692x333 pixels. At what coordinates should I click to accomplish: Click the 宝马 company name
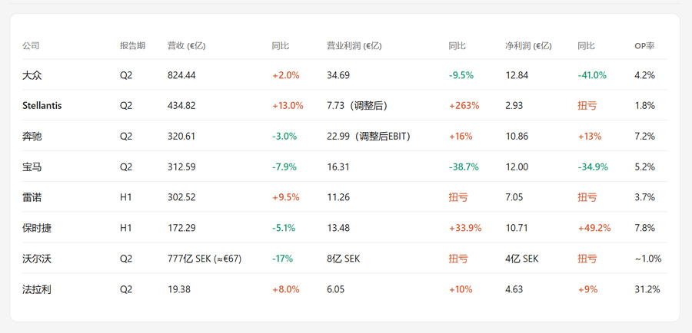(32, 167)
